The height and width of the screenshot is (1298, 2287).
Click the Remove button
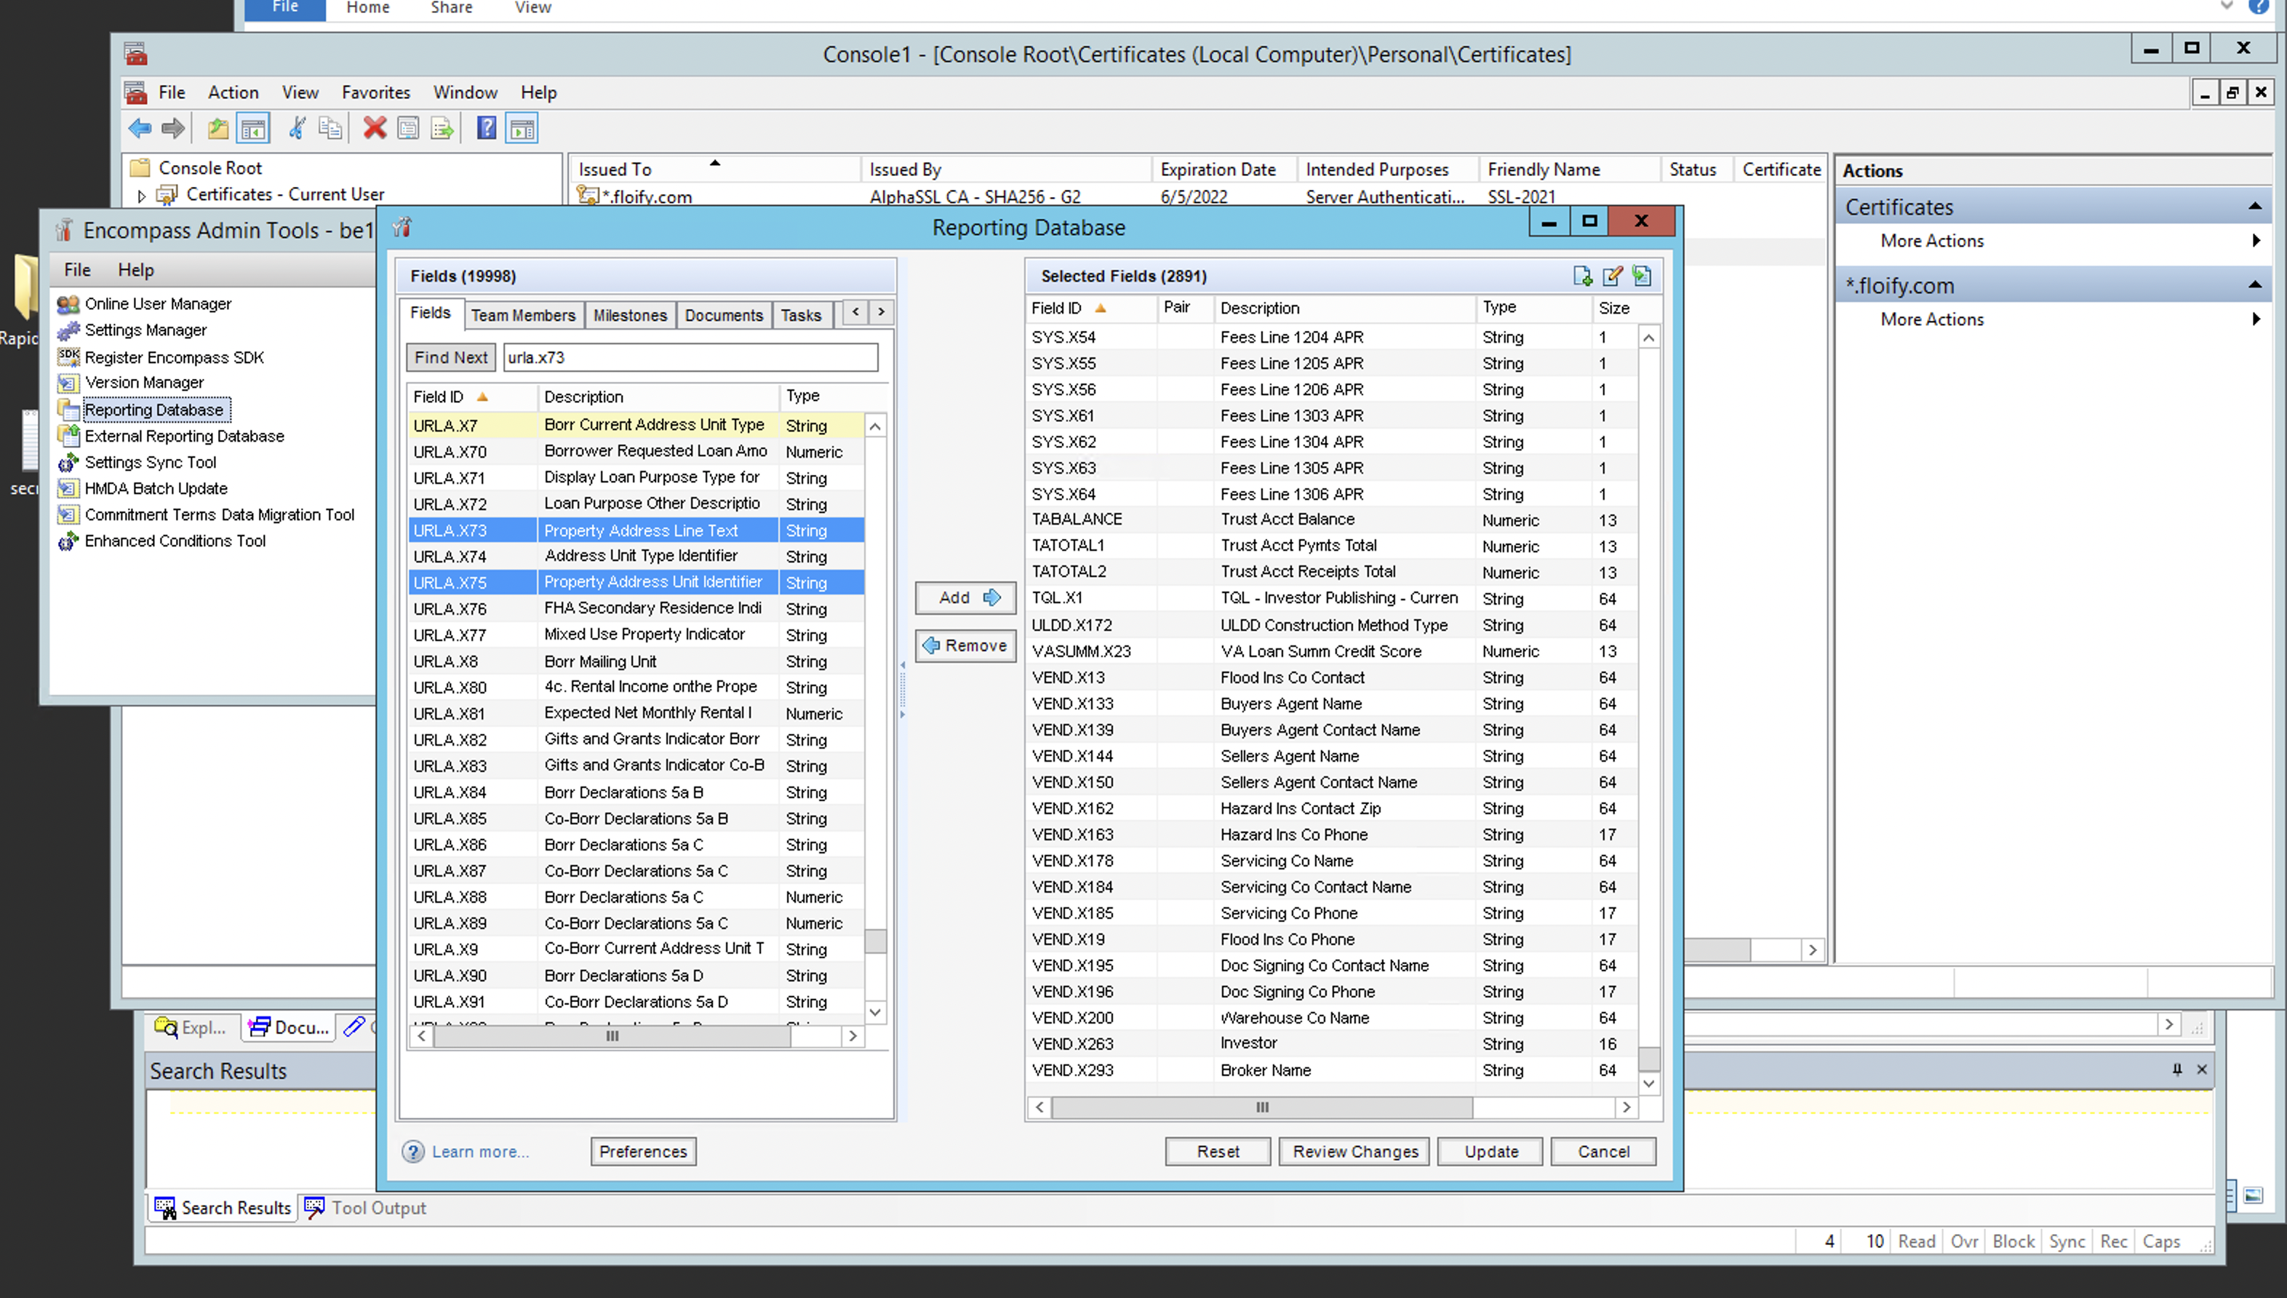(x=966, y=646)
